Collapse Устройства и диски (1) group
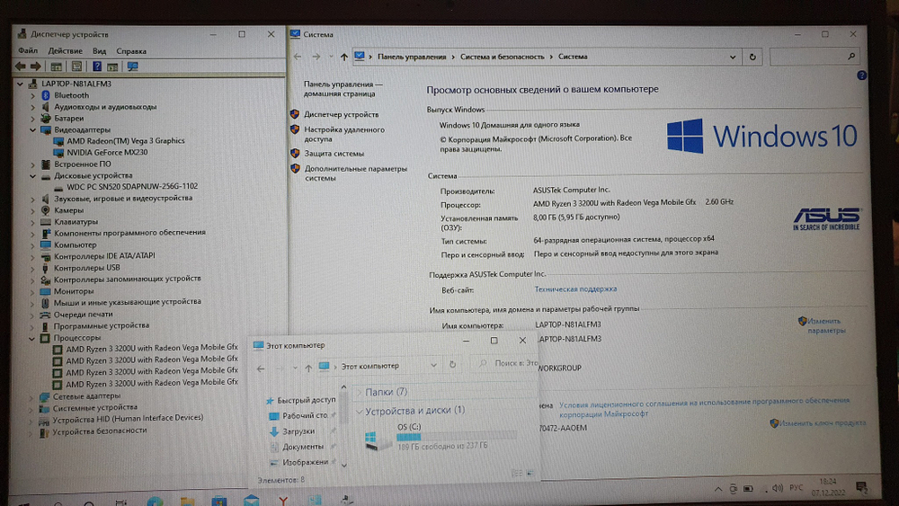 tap(360, 412)
